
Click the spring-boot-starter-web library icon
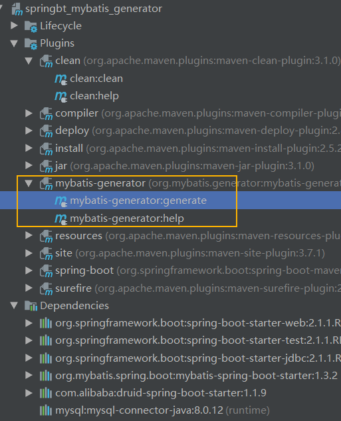(46, 323)
